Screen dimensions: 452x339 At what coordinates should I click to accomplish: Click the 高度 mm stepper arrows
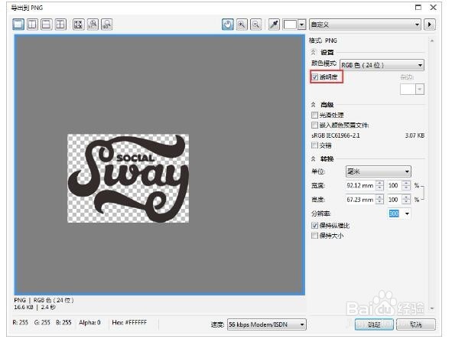[x=380, y=200]
